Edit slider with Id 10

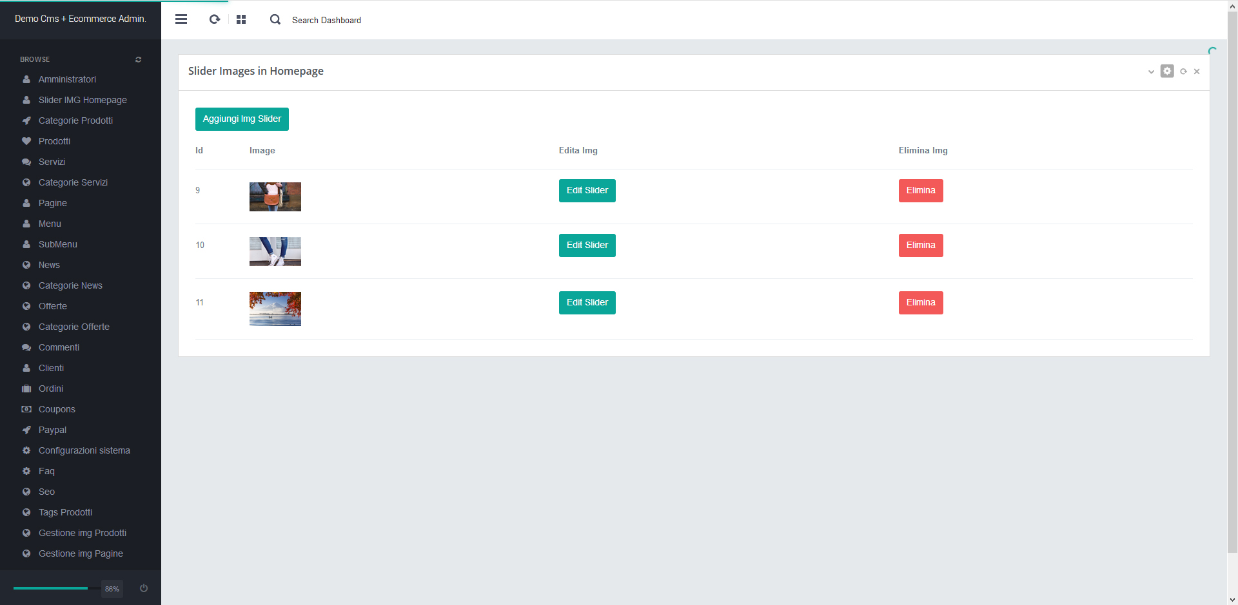pyautogui.click(x=587, y=245)
